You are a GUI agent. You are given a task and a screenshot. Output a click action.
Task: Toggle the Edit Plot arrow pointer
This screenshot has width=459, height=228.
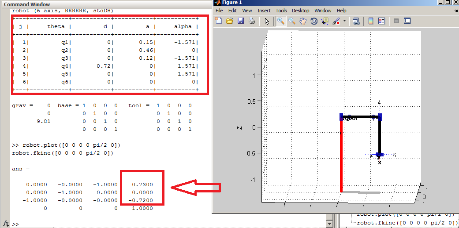click(266, 21)
